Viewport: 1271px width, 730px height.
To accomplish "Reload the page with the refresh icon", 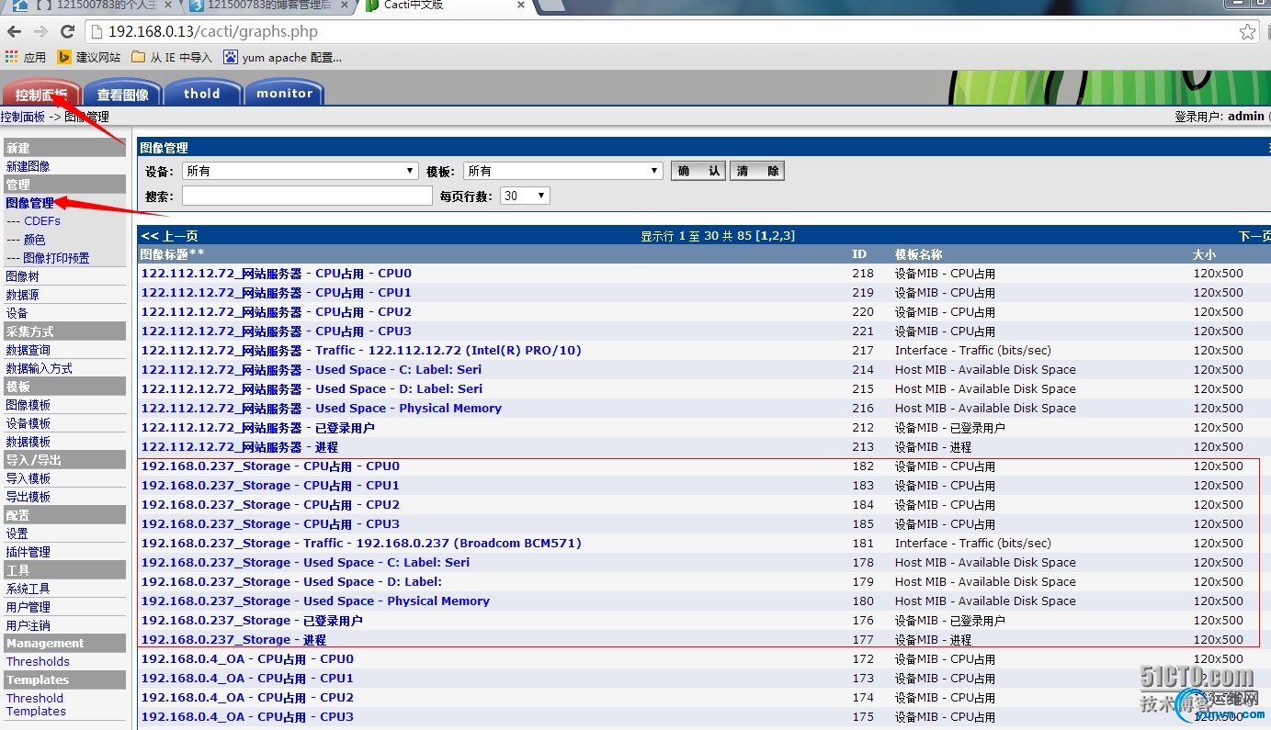I will (x=67, y=31).
